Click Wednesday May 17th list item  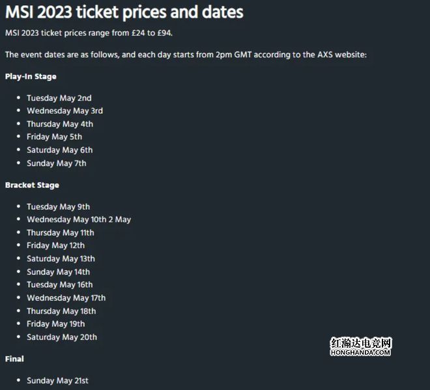tap(66, 298)
